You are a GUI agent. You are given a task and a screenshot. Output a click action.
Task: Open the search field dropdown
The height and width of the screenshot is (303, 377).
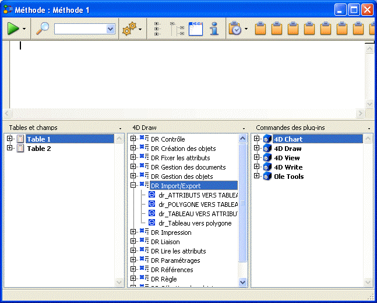(x=110, y=29)
